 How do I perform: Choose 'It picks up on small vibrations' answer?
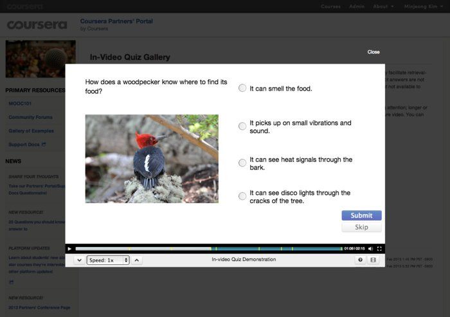click(x=242, y=126)
